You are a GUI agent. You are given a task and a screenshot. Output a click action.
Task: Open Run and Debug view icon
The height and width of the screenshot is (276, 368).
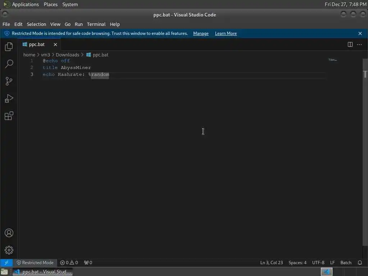(9, 98)
